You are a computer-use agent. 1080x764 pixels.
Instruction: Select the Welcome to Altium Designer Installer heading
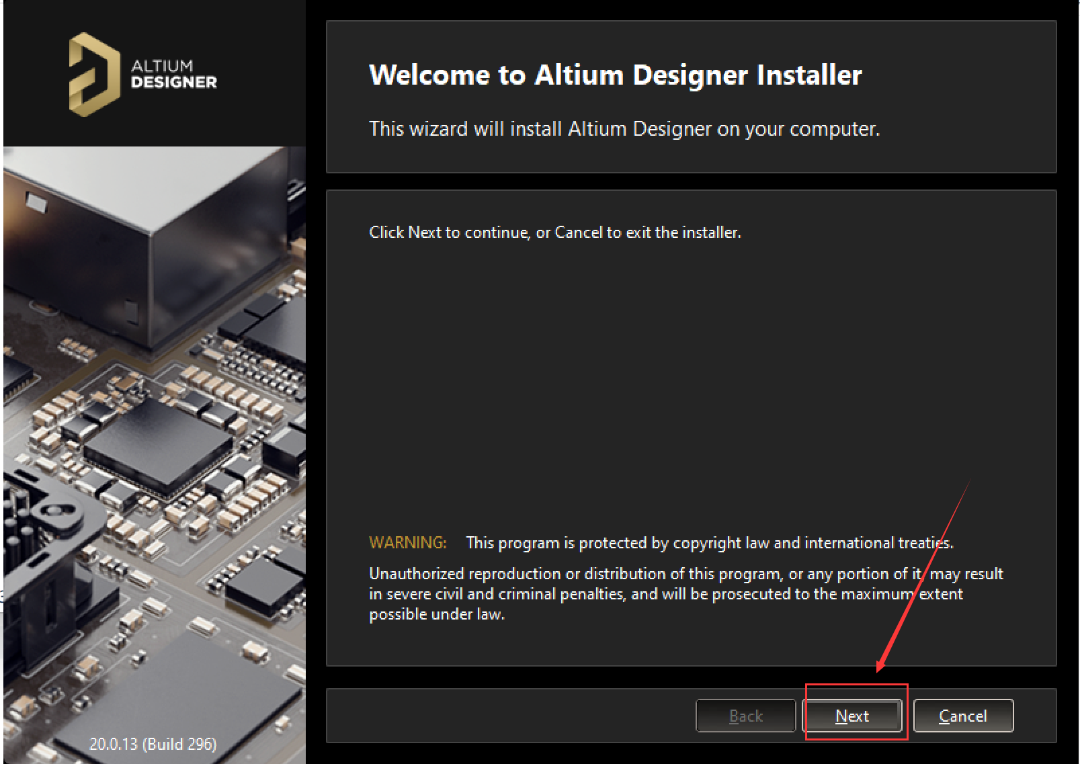pyautogui.click(x=616, y=75)
